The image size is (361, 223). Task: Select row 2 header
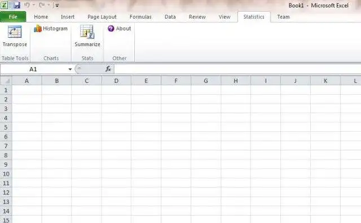pos(6,99)
